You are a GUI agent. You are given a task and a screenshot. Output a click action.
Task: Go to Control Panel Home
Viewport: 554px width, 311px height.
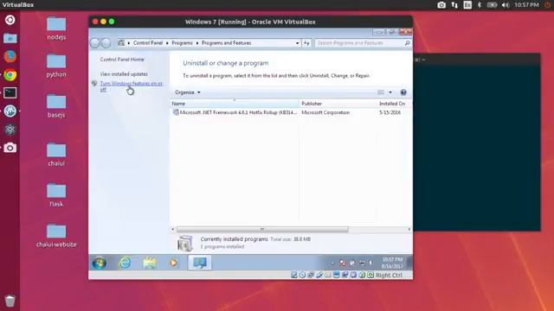click(122, 60)
